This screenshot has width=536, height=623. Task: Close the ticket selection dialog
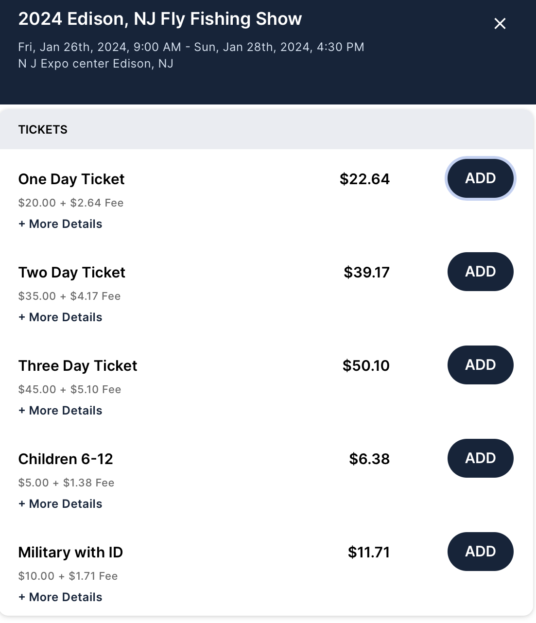500,24
